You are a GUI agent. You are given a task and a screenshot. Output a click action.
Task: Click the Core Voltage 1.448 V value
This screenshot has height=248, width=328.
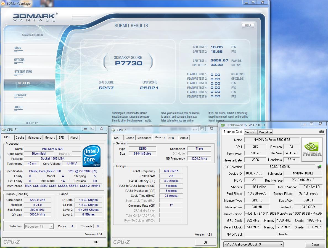point(71,163)
